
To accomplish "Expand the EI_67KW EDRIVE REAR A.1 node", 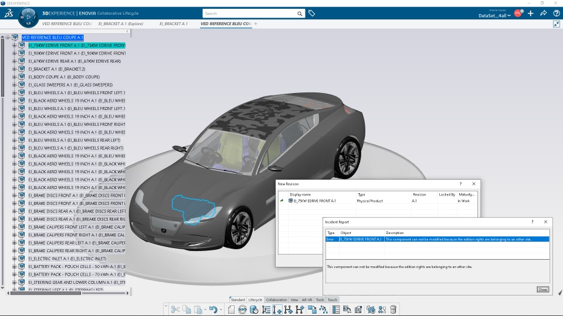I will coord(14,61).
